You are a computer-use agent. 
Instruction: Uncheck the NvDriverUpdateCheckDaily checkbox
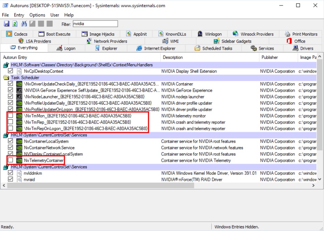pyautogui.click(x=10, y=84)
